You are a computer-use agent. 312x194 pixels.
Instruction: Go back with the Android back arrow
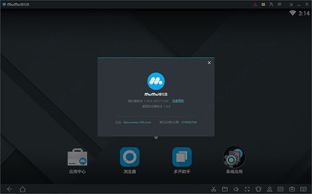coord(9,189)
